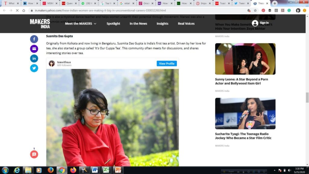Open the Pinterest extension
Image resolution: width=309 pixels, height=174 pixels.
tap(263, 11)
